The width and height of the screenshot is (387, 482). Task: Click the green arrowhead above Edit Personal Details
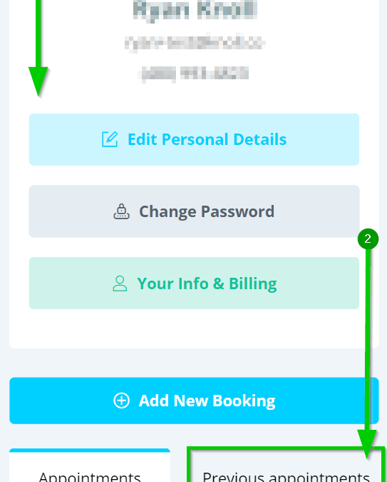coord(38,81)
